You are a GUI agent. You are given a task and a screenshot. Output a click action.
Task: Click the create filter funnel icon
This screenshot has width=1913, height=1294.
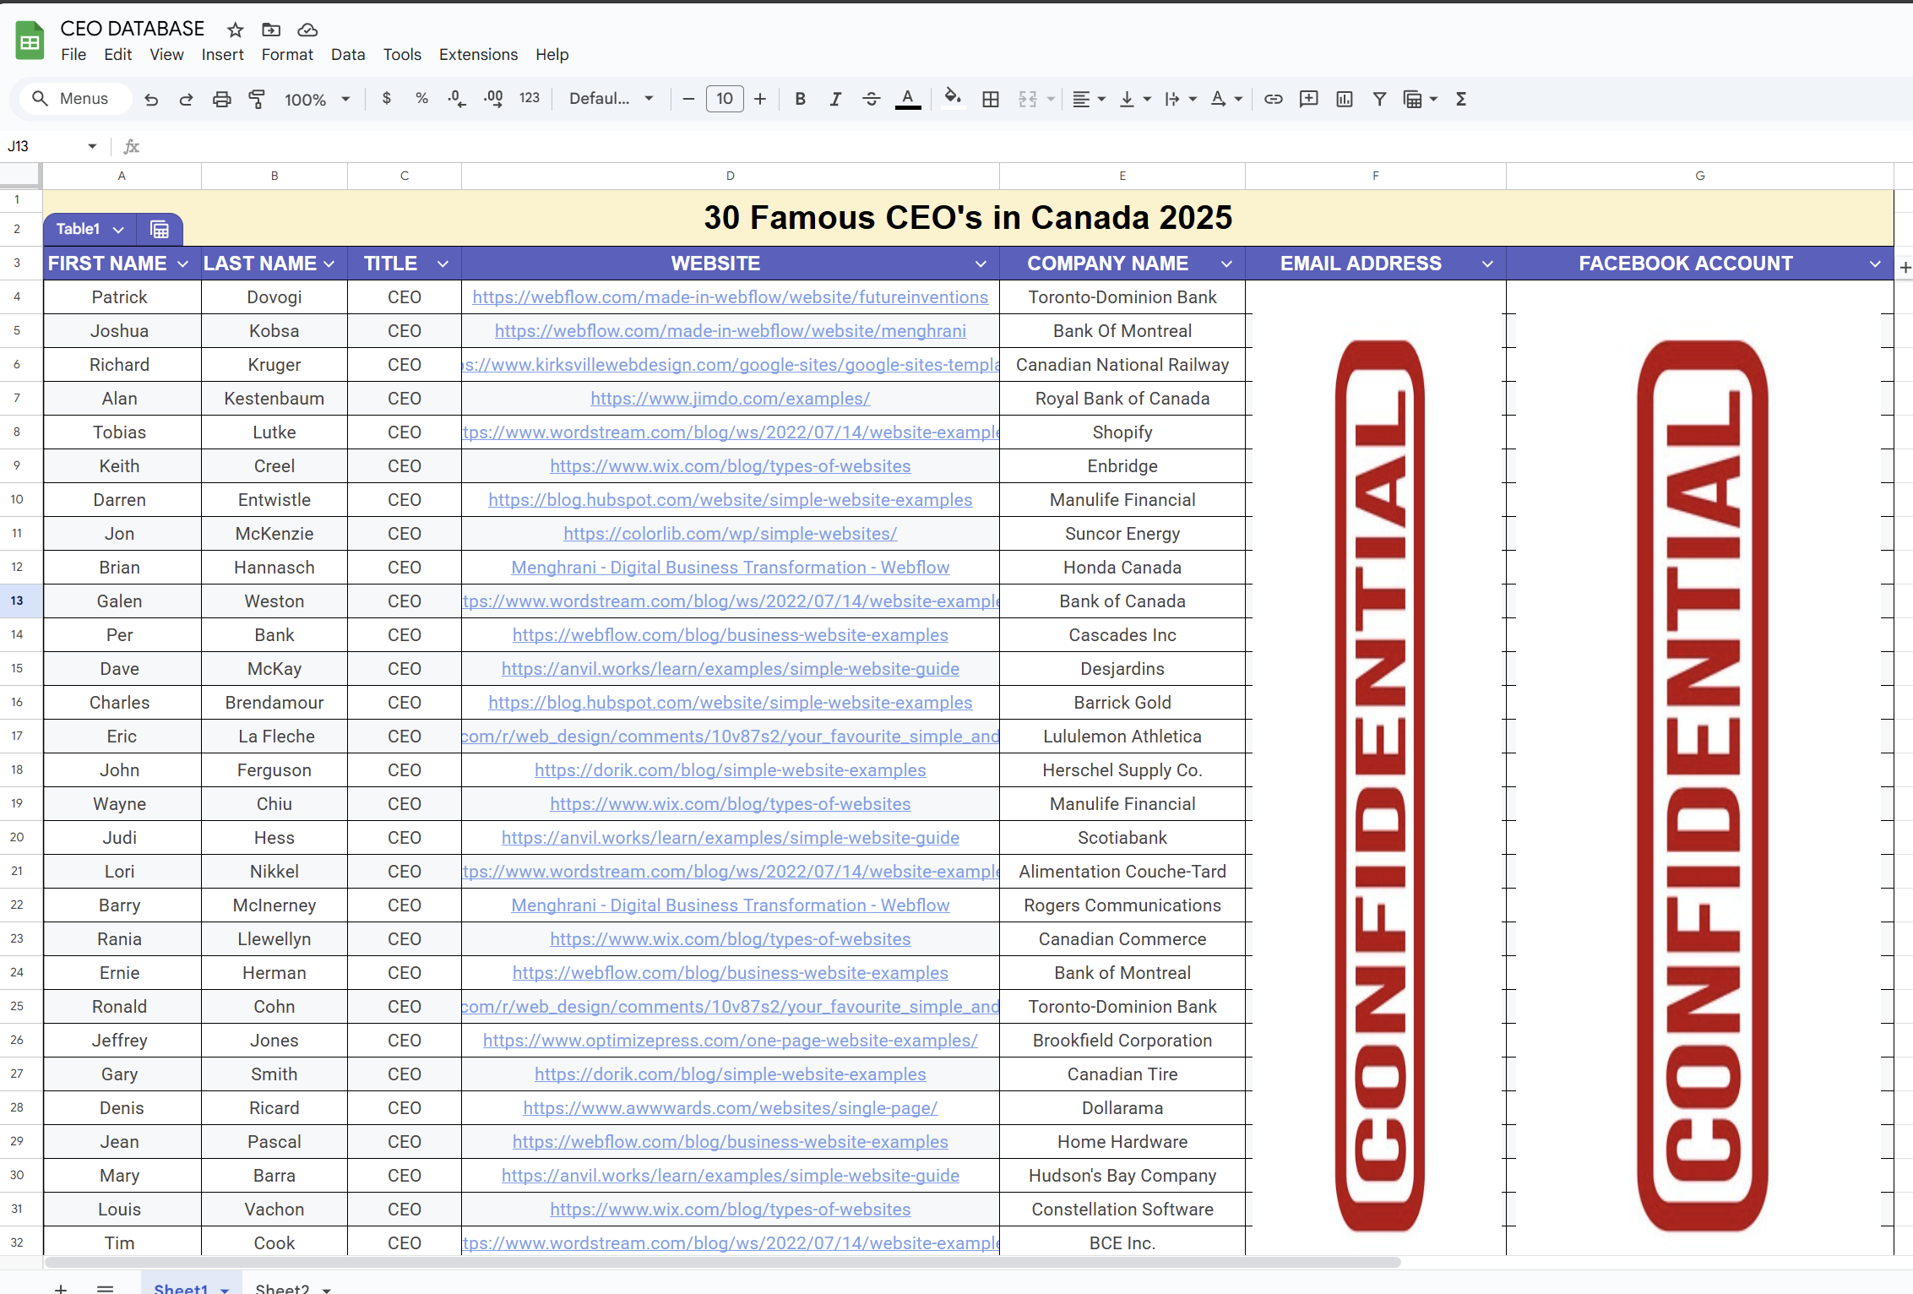click(1379, 99)
